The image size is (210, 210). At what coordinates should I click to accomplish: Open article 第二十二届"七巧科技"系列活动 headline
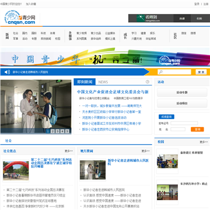pos(51,163)
